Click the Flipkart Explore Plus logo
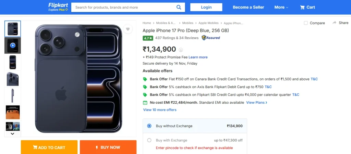 (x=58, y=7)
